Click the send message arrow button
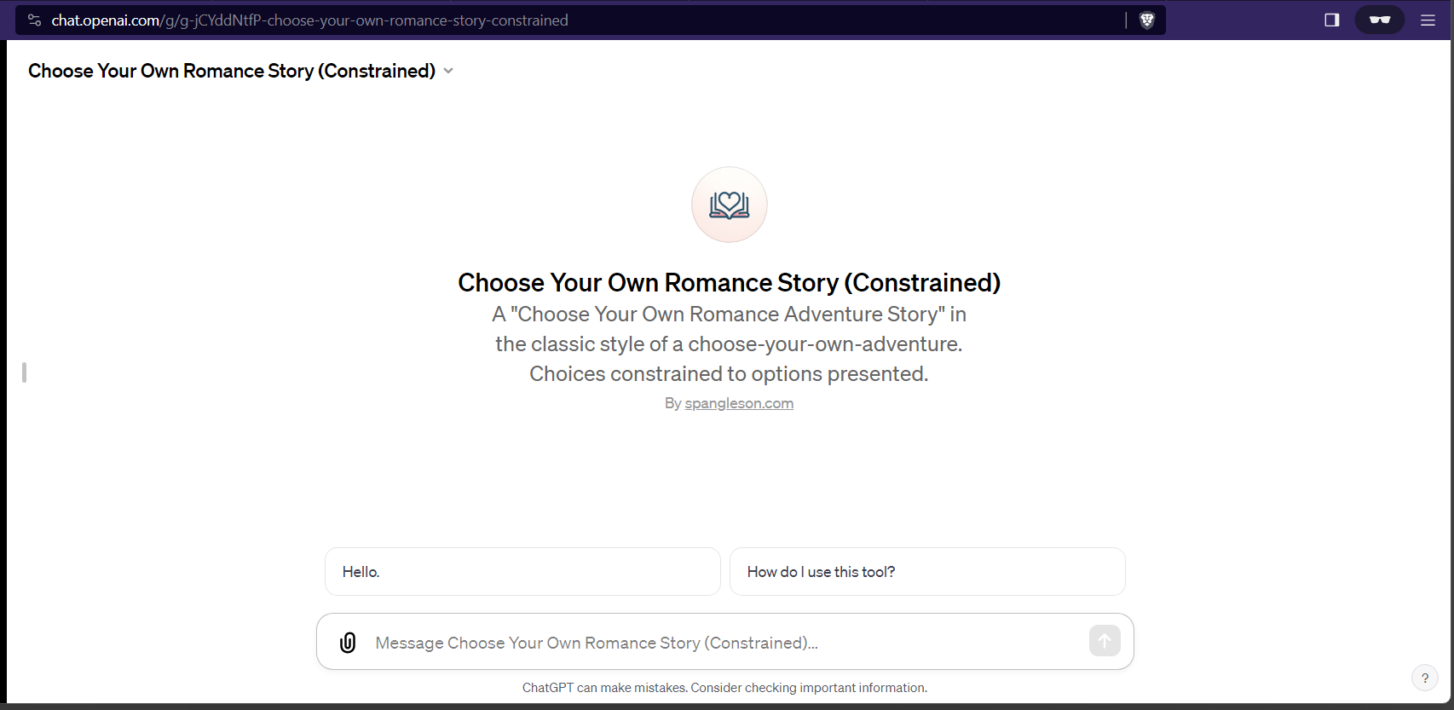The height and width of the screenshot is (710, 1454). coord(1105,641)
